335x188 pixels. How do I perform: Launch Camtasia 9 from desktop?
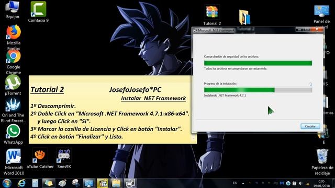point(38,11)
